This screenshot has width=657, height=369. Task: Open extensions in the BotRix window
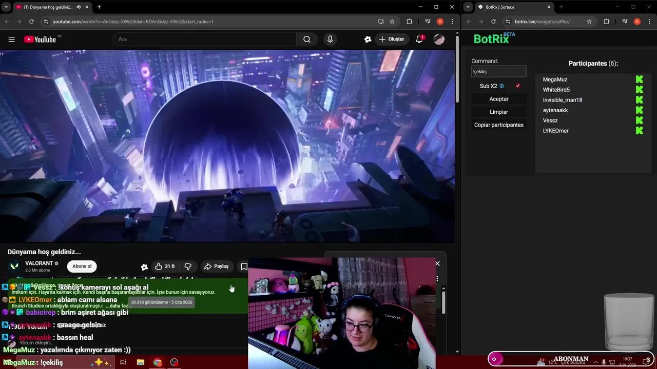607,22
